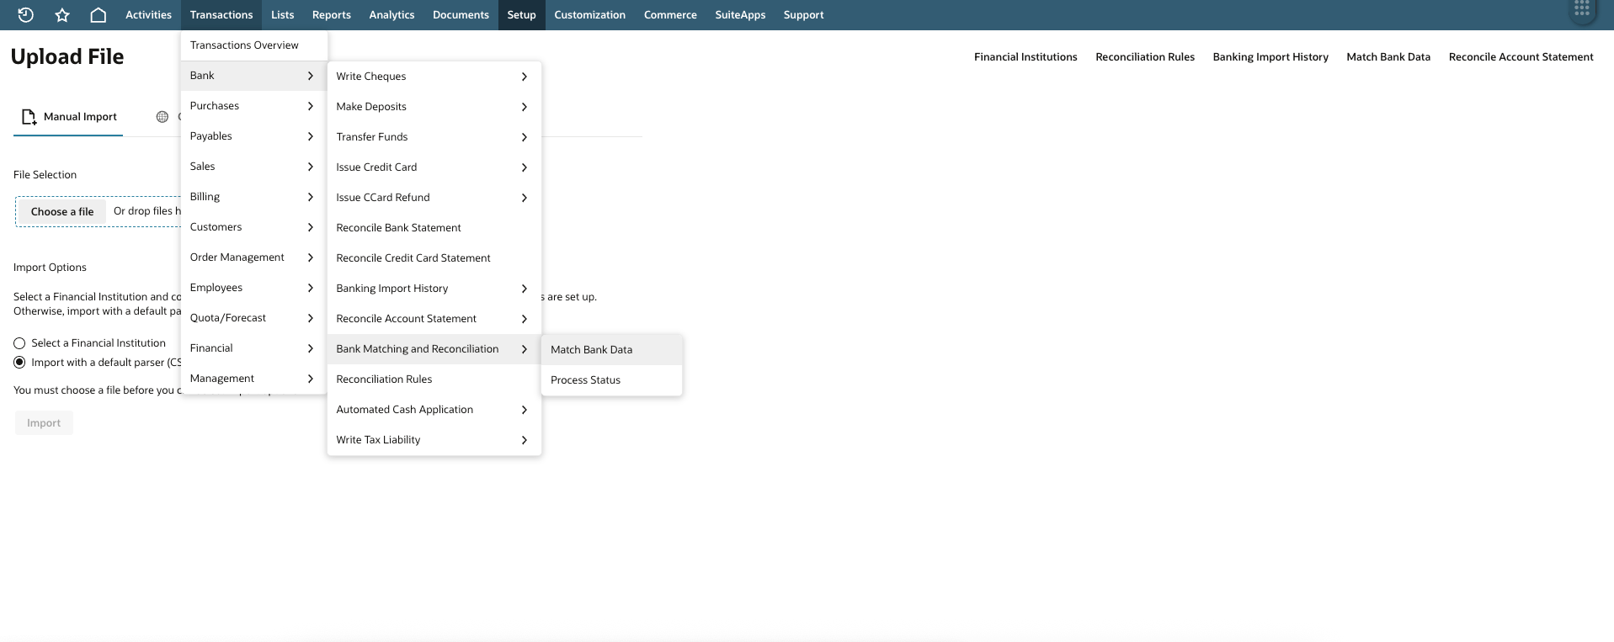Click the Manual Import document icon
Viewport: 1614px width, 642px height.
coord(29,117)
